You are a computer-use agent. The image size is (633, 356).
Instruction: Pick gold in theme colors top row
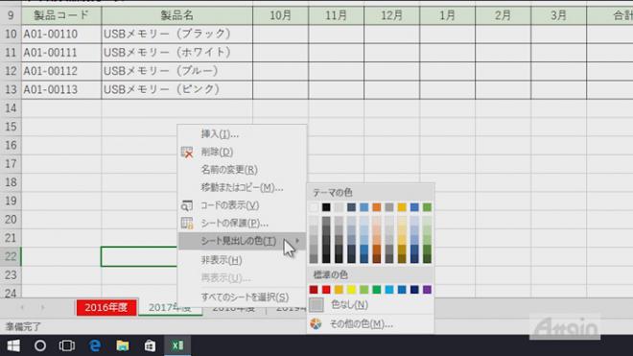[x=402, y=207]
